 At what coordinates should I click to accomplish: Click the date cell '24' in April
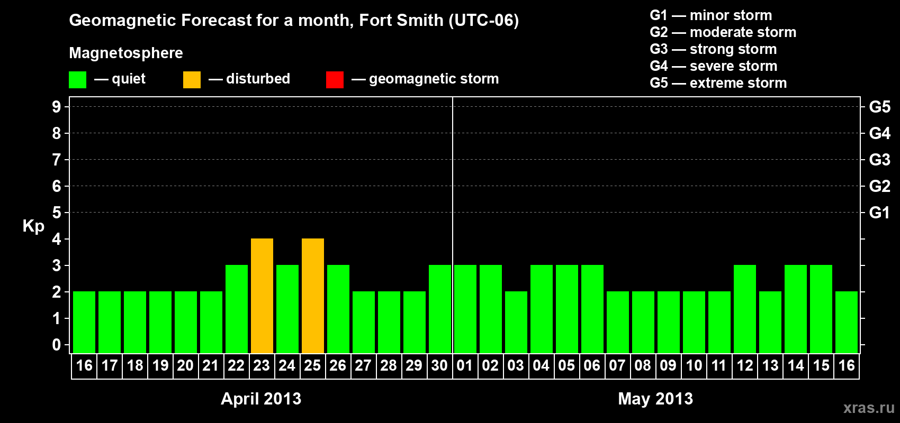(x=287, y=366)
